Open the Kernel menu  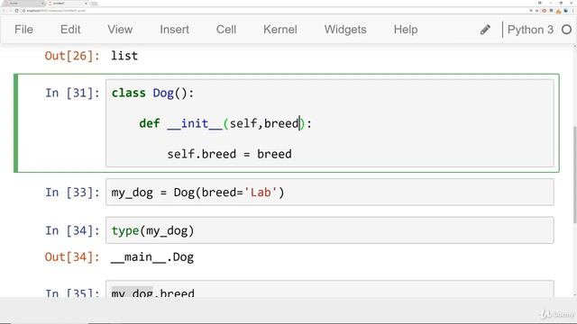(x=280, y=30)
